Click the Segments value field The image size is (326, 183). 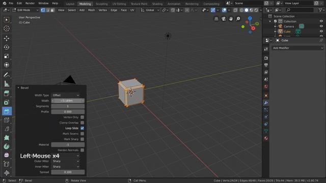68,106
